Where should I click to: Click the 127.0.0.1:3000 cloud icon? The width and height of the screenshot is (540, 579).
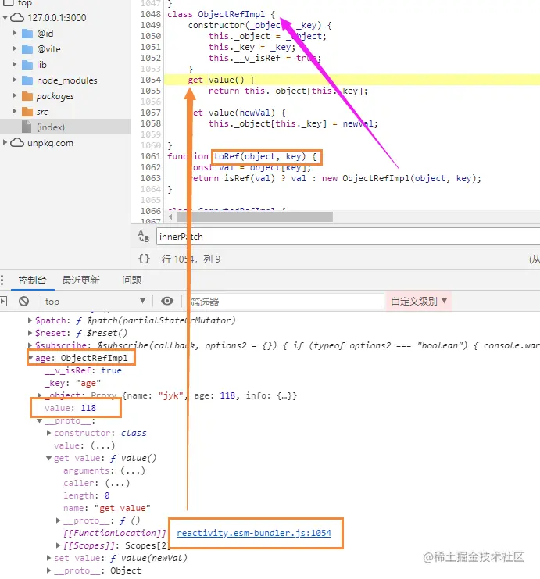[17, 17]
